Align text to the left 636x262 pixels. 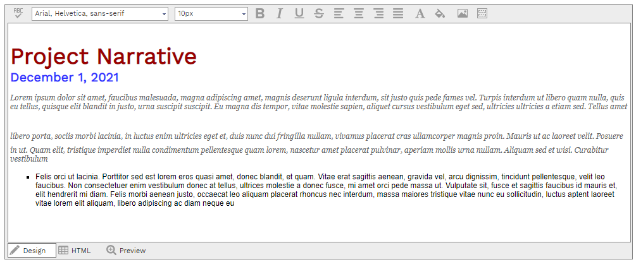[x=339, y=13]
